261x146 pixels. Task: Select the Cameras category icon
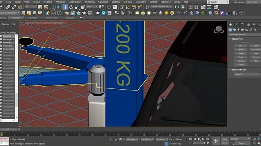pos(243,30)
